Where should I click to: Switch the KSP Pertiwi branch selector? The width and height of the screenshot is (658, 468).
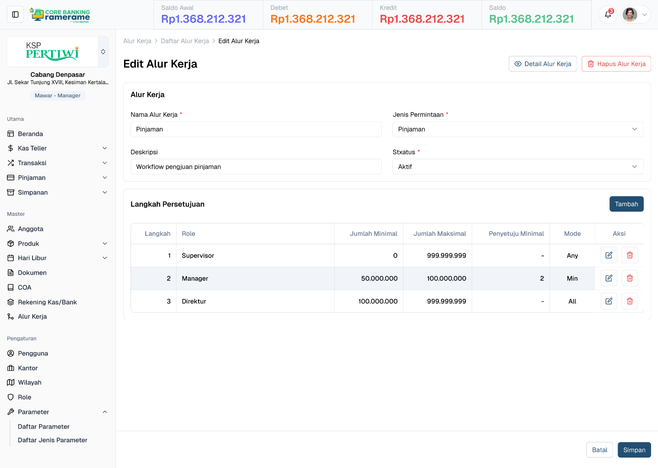[103, 52]
